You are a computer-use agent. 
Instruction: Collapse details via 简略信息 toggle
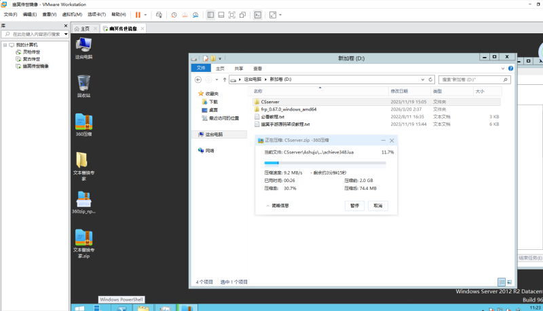278,206
